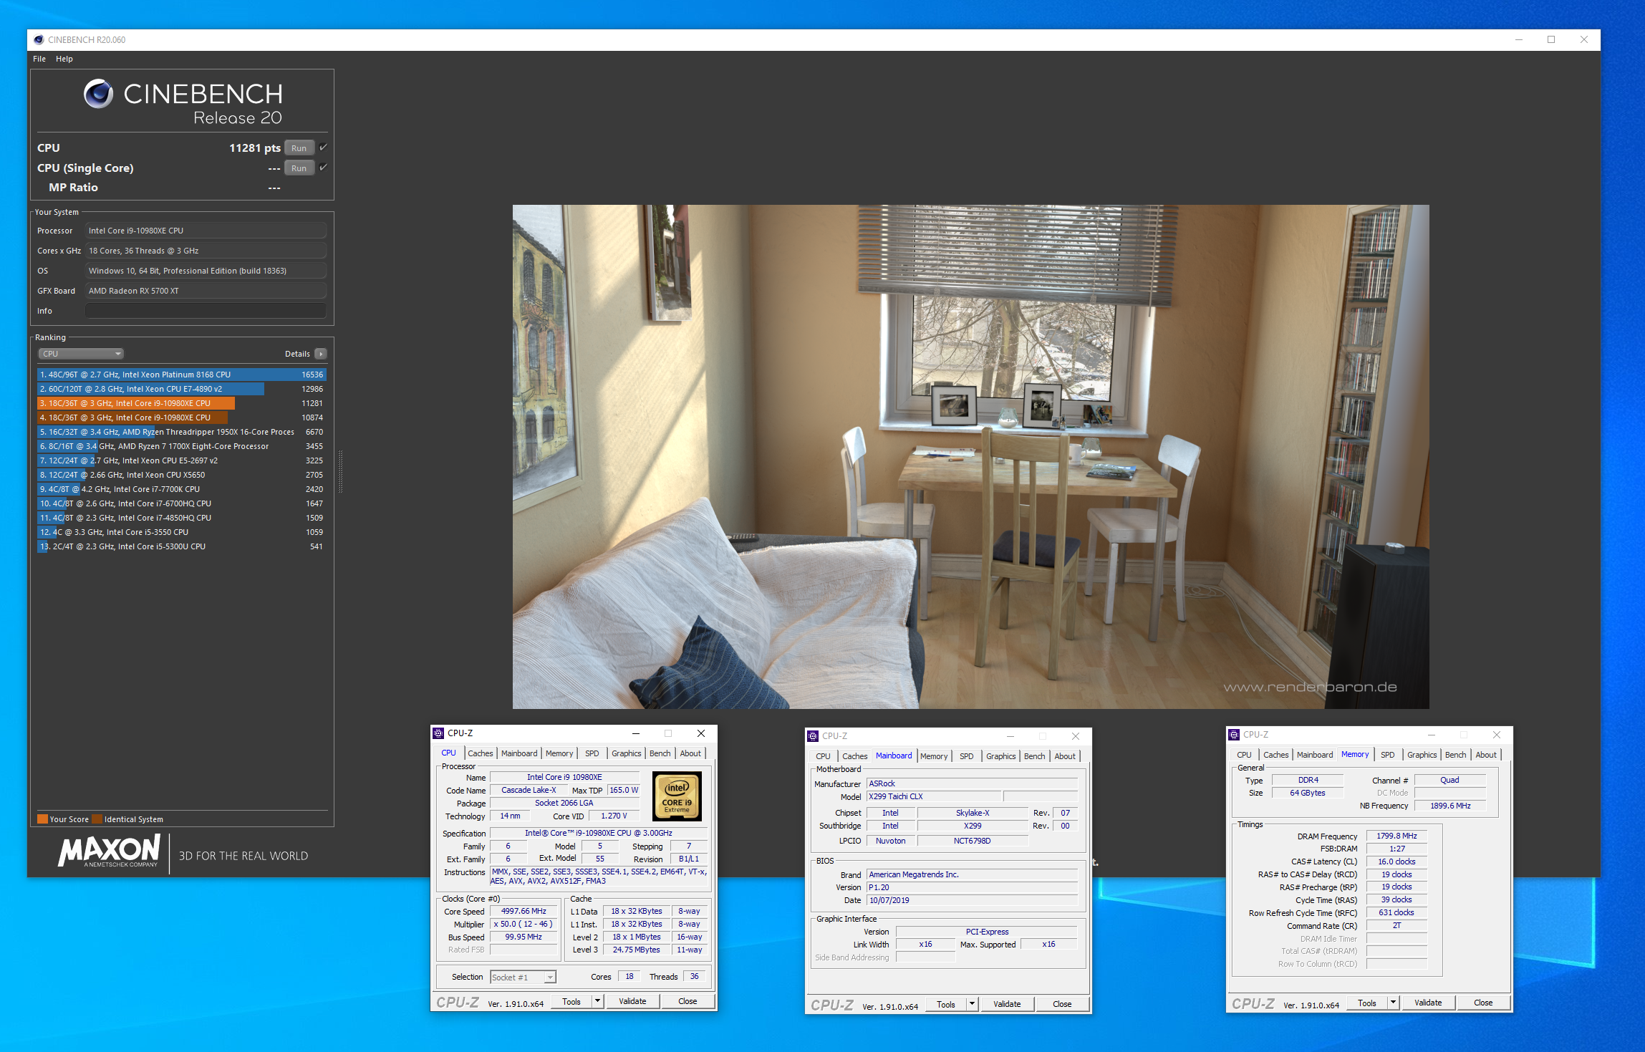This screenshot has height=1052, width=1645.
Task: Click the CPU-Z icon in the Mainboard window title bar
Action: coord(813,736)
